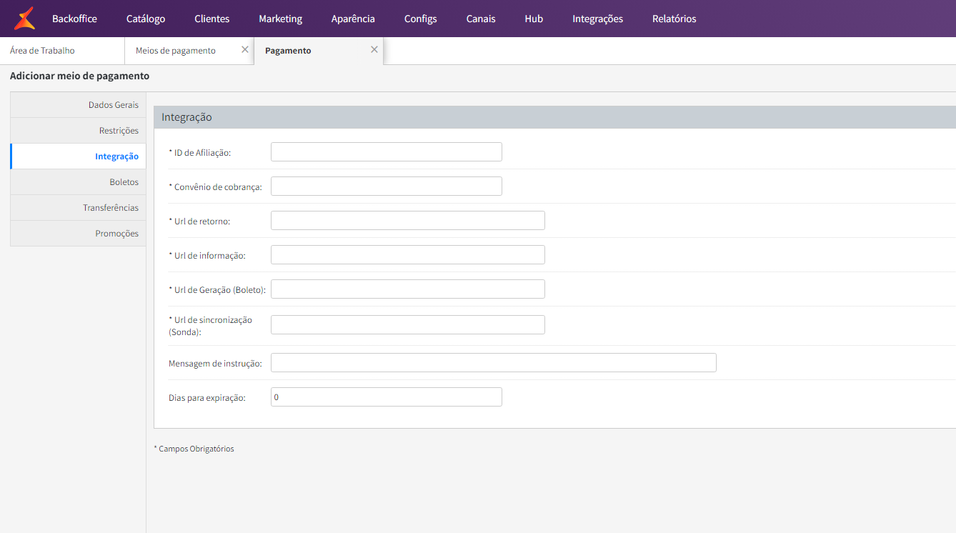Focus the Url de retorno field
956x533 pixels.
click(408, 221)
